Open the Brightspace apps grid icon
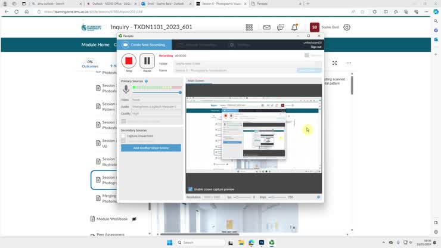 click(249, 27)
